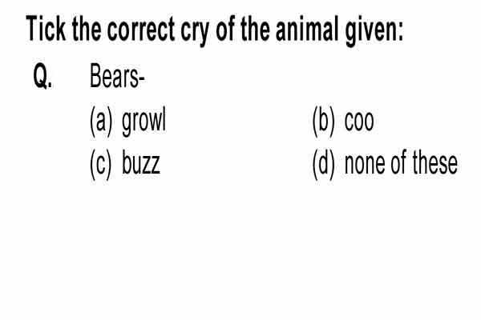Click the bold "Q." question marker
Image resolution: width=481 pixels, height=320 pixels.
(x=42, y=77)
